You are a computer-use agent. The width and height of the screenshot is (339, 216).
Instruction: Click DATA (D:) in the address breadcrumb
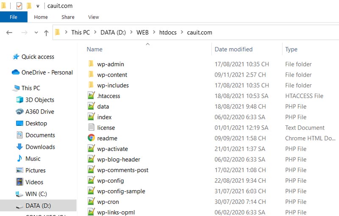pos(113,32)
